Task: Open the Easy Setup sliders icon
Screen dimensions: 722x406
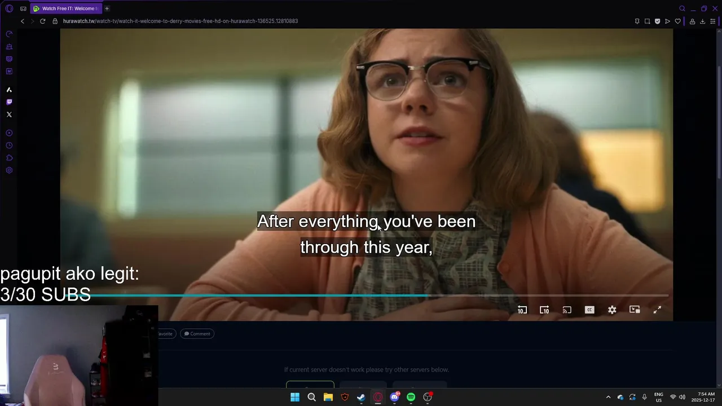Action: [712, 21]
